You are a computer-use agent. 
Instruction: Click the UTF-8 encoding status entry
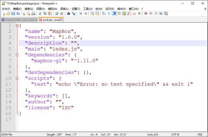(x=175, y=134)
